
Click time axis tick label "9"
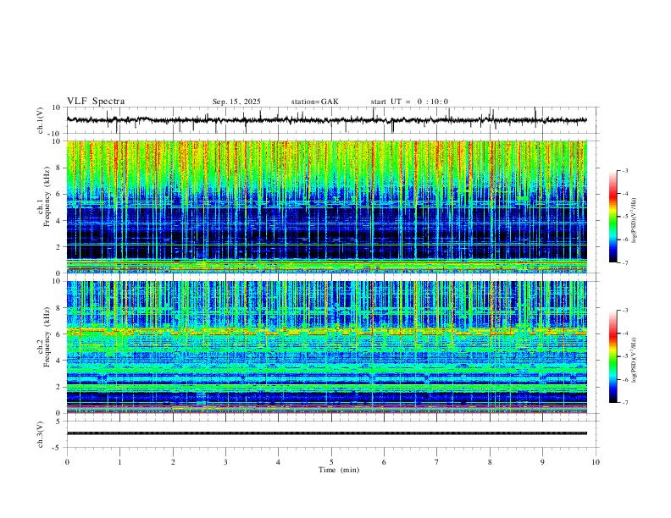542,462
